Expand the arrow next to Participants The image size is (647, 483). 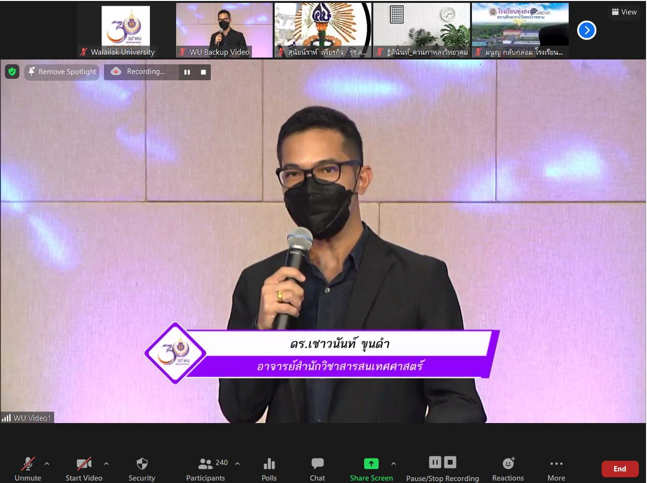(237, 464)
